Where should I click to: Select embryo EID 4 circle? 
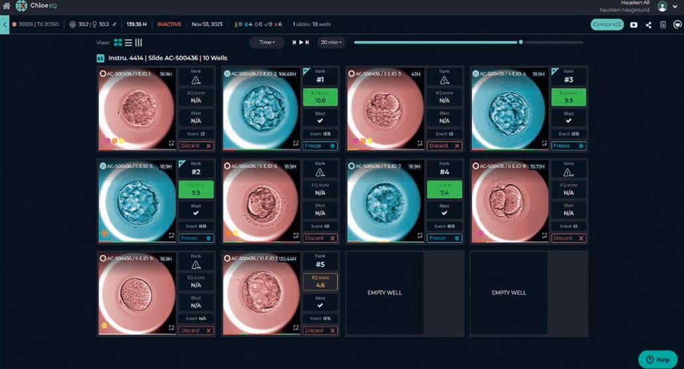pyautogui.click(x=475, y=74)
